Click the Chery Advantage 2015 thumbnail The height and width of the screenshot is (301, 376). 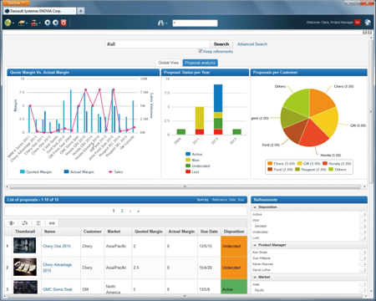click(x=25, y=267)
